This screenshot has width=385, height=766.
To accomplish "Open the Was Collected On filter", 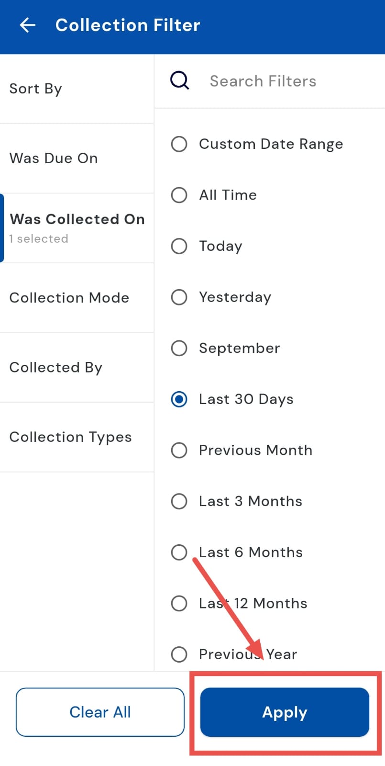I will 77,228.
